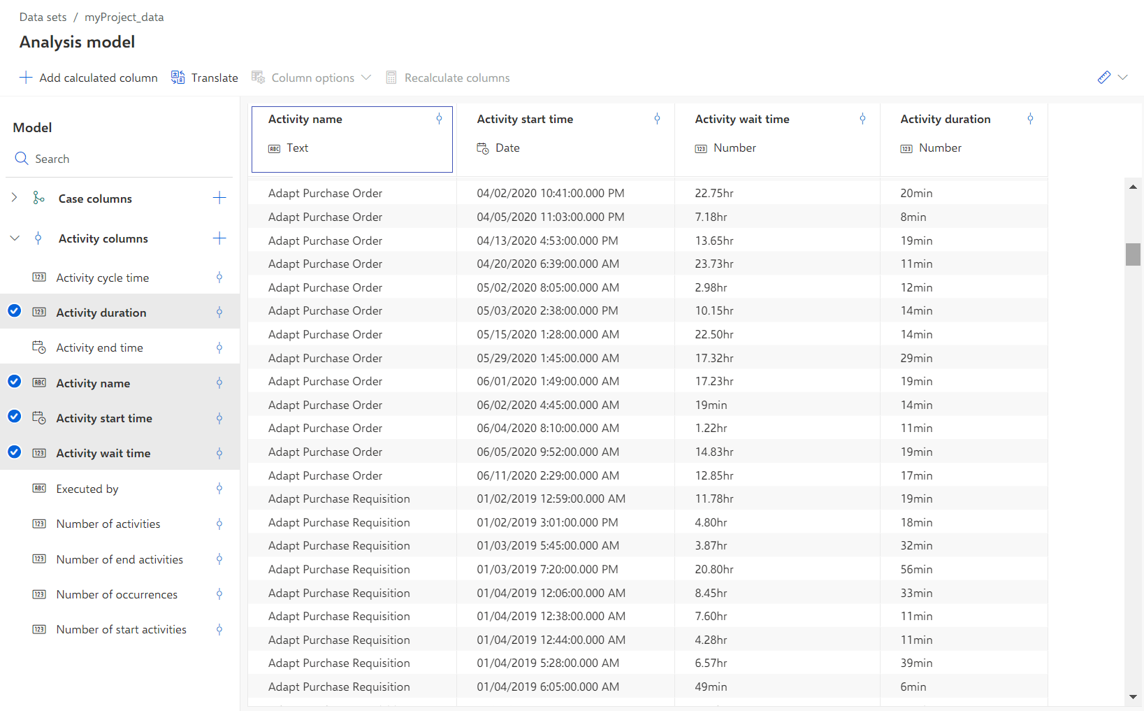1144x711 pixels.
Task: Click the node icon in Activity start time header
Action: (x=657, y=119)
